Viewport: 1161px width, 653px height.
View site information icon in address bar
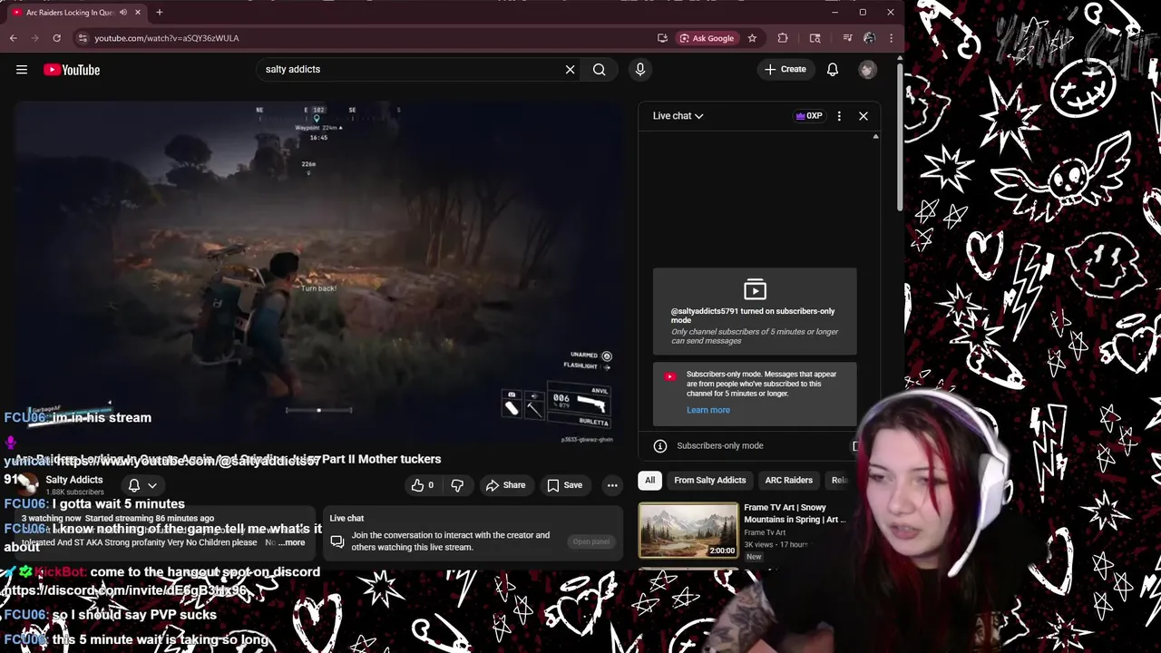tap(83, 38)
